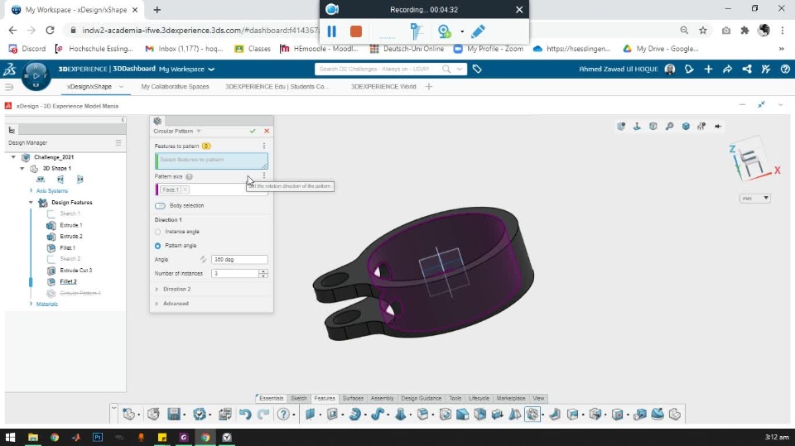Screen dimensions: 795x446
Task: Select the Mirror tool in the Features toolbar
Action: pyautogui.click(x=514, y=414)
